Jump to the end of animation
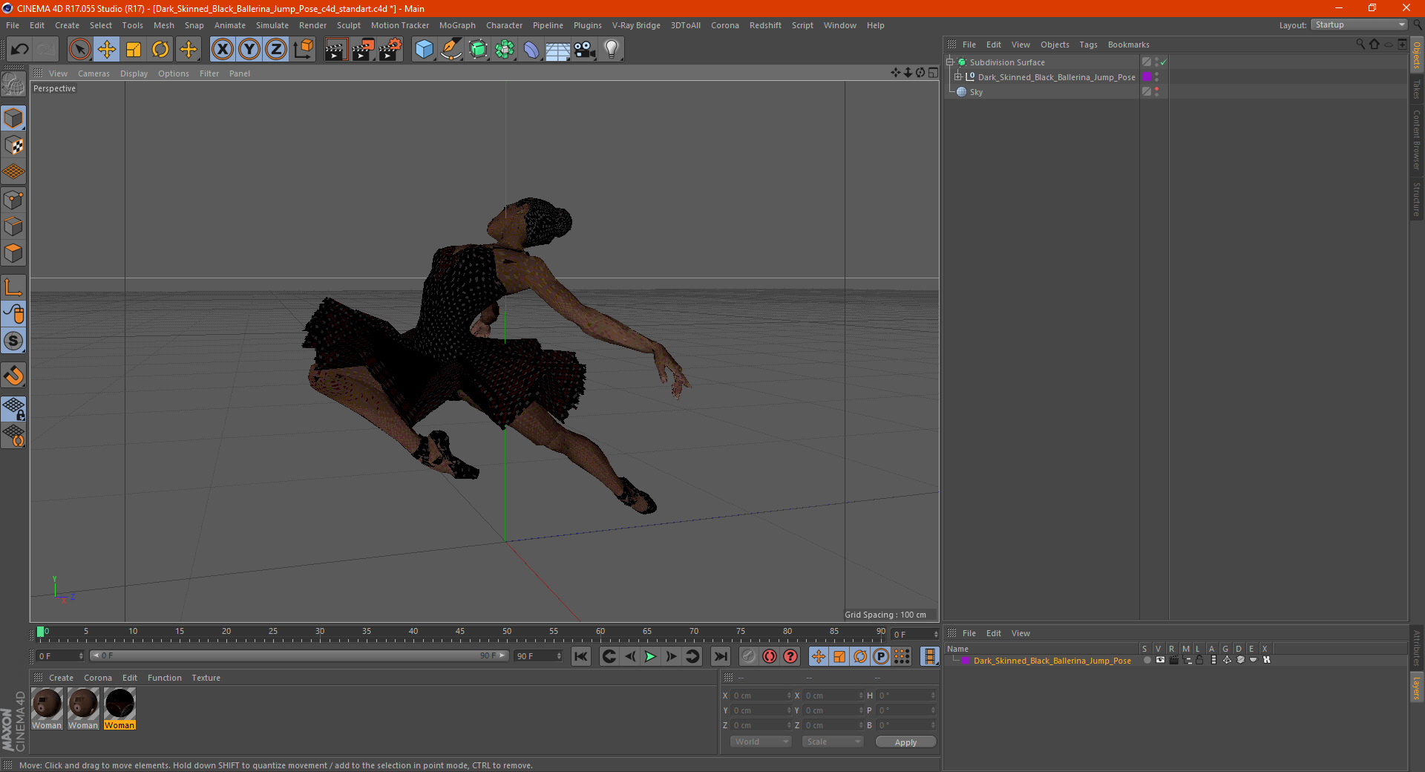1425x772 pixels. (x=720, y=656)
